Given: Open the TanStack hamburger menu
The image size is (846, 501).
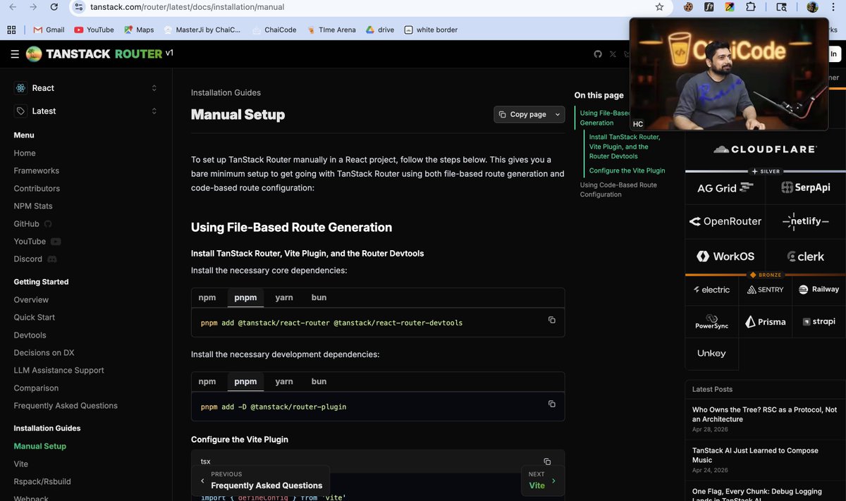Looking at the screenshot, I should pyautogui.click(x=15, y=54).
